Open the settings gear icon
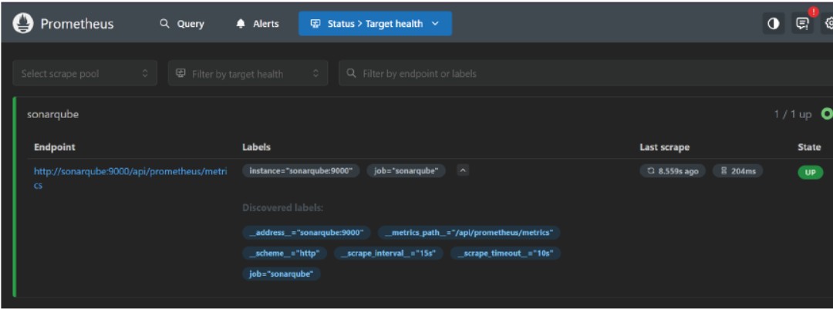The height and width of the screenshot is (309, 833). click(x=828, y=24)
